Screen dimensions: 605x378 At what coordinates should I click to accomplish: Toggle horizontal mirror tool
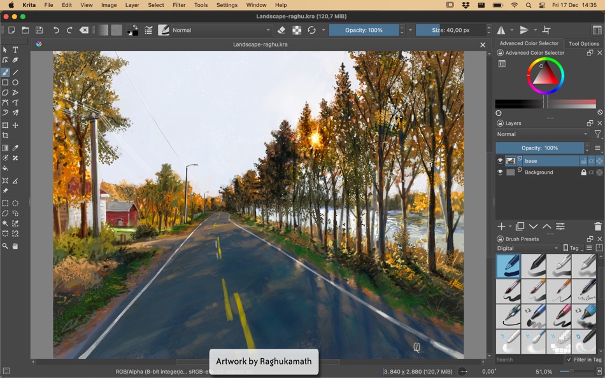[x=501, y=30]
